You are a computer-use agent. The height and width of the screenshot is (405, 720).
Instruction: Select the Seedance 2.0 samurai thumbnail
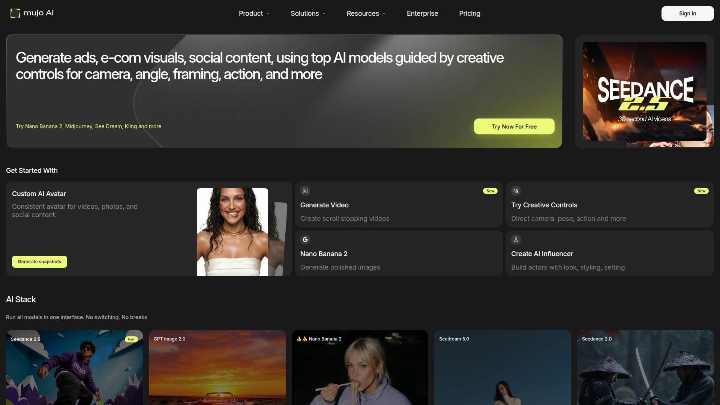(645, 367)
